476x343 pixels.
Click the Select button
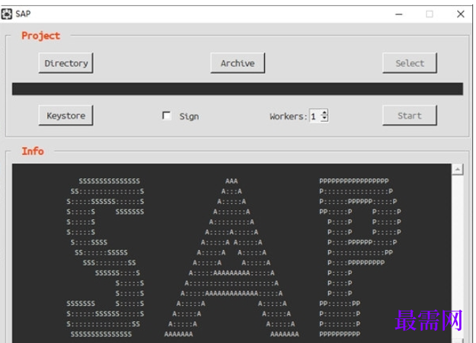pos(410,63)
